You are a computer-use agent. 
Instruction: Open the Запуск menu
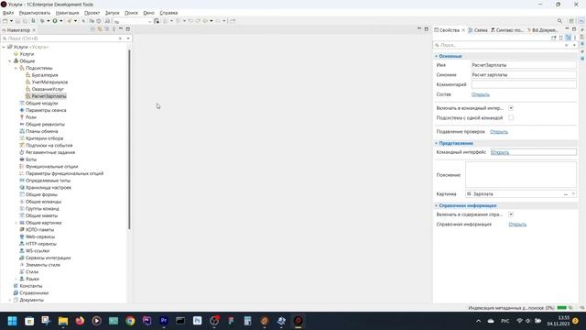tap(112, 13)
